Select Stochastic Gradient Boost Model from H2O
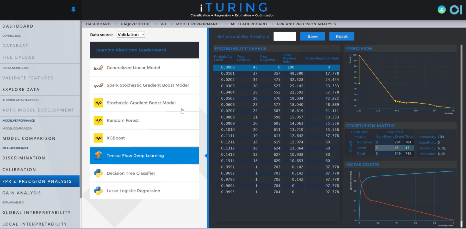This screenshot has height=229, width=466. [144, 103]
